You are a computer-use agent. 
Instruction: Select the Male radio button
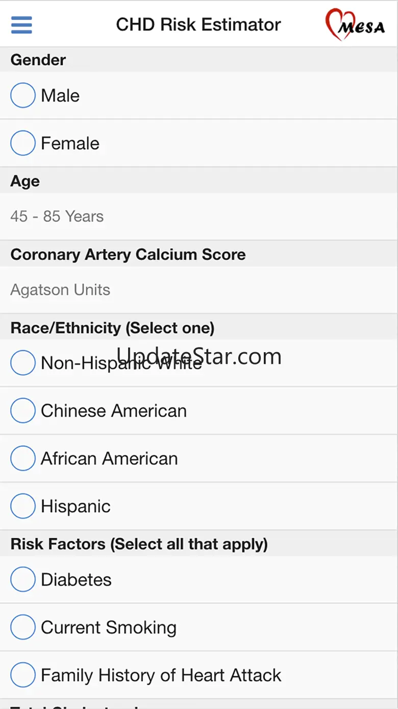(x=23, y=96)
